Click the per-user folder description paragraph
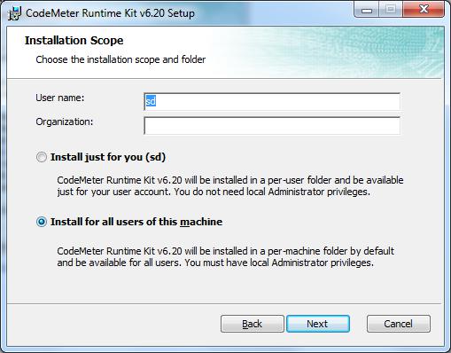Image resolution: width=451 pixels, height=353 pixels. (230, 186)
